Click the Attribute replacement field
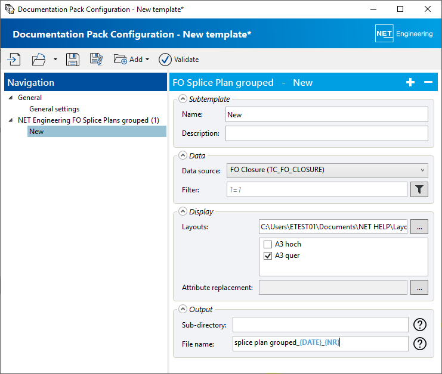This screenshot has width=442, height=374. pyautogui.click(x=333, y=287)
